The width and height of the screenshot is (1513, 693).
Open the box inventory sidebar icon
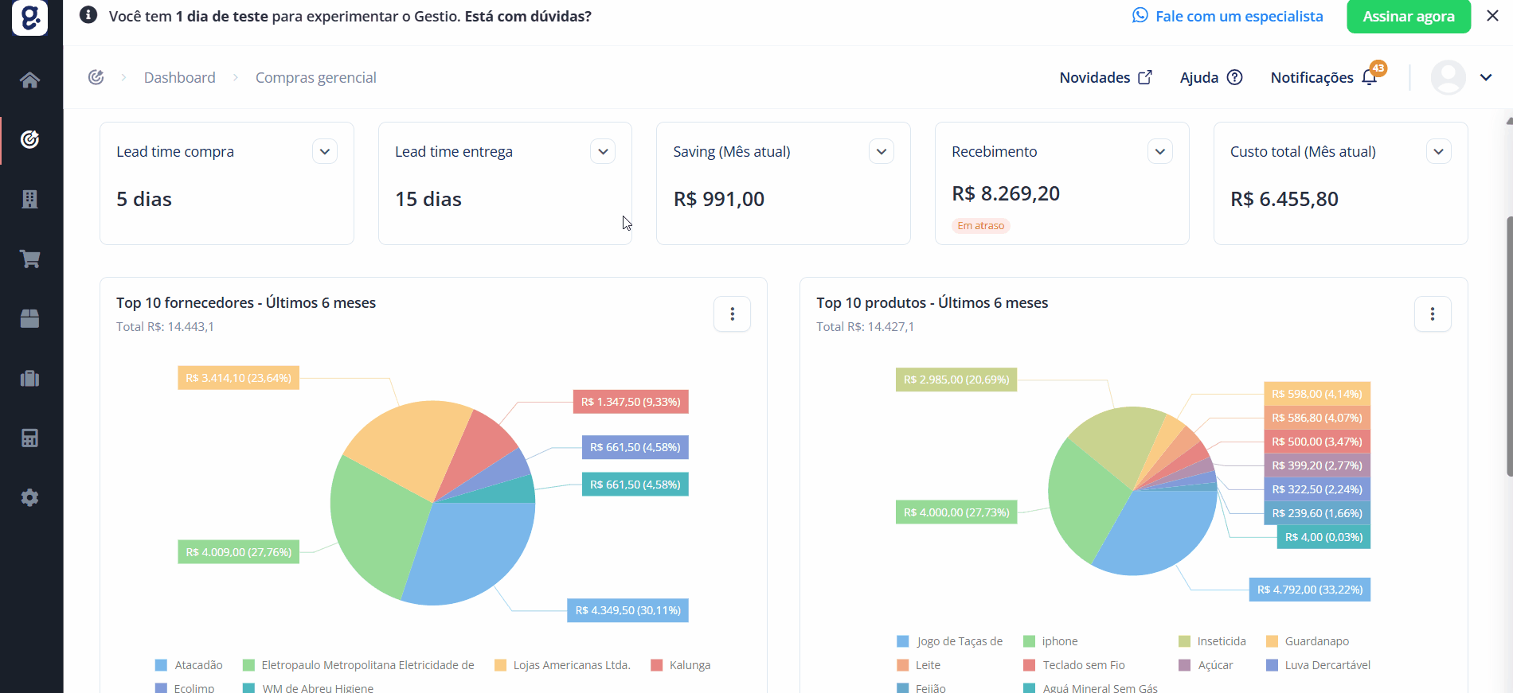click(x=29, y=318)
